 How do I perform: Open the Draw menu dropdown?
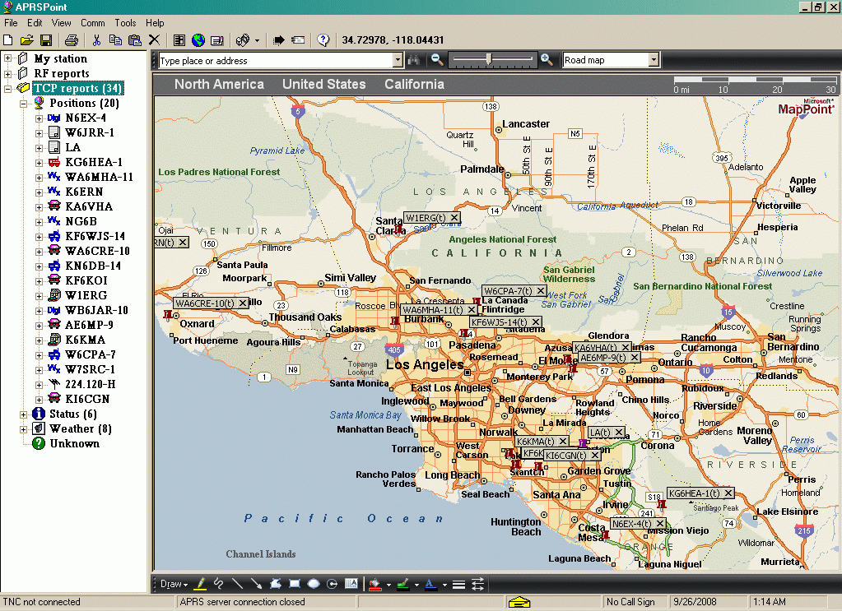(x=174, y=584)
